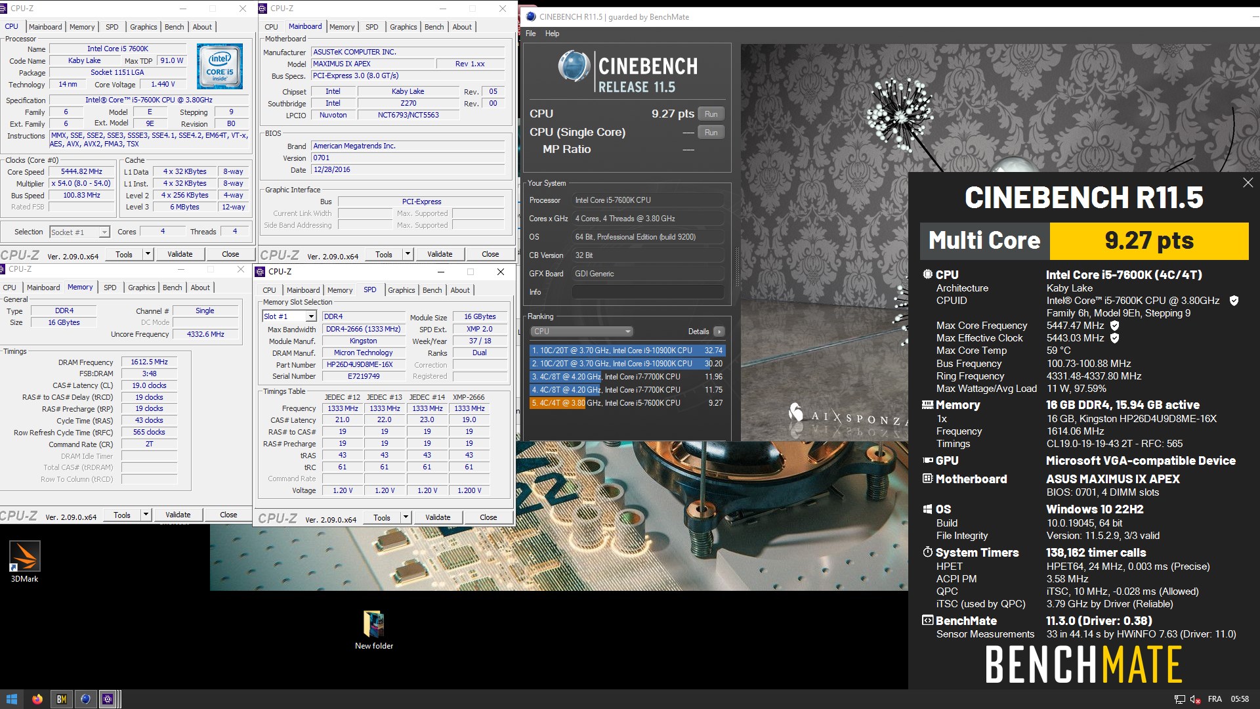
Task: Open the network icon in system tray
Action: click(x=1179, y=700)
